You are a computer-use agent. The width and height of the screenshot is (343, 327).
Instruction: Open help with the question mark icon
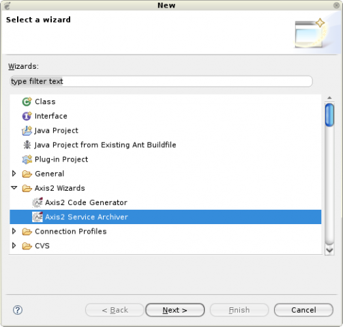coord(18,310)
